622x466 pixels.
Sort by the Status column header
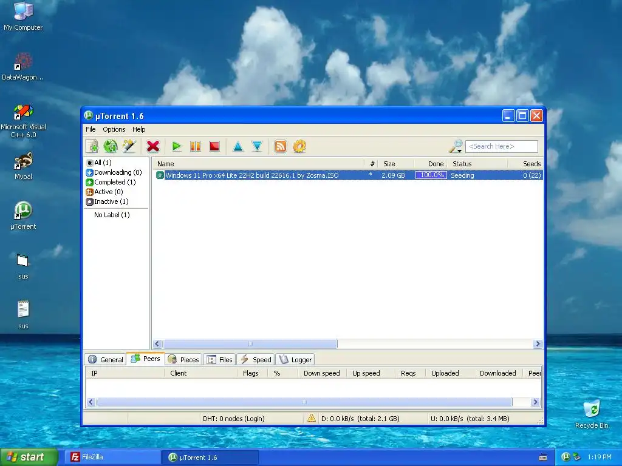coord(477,164)
